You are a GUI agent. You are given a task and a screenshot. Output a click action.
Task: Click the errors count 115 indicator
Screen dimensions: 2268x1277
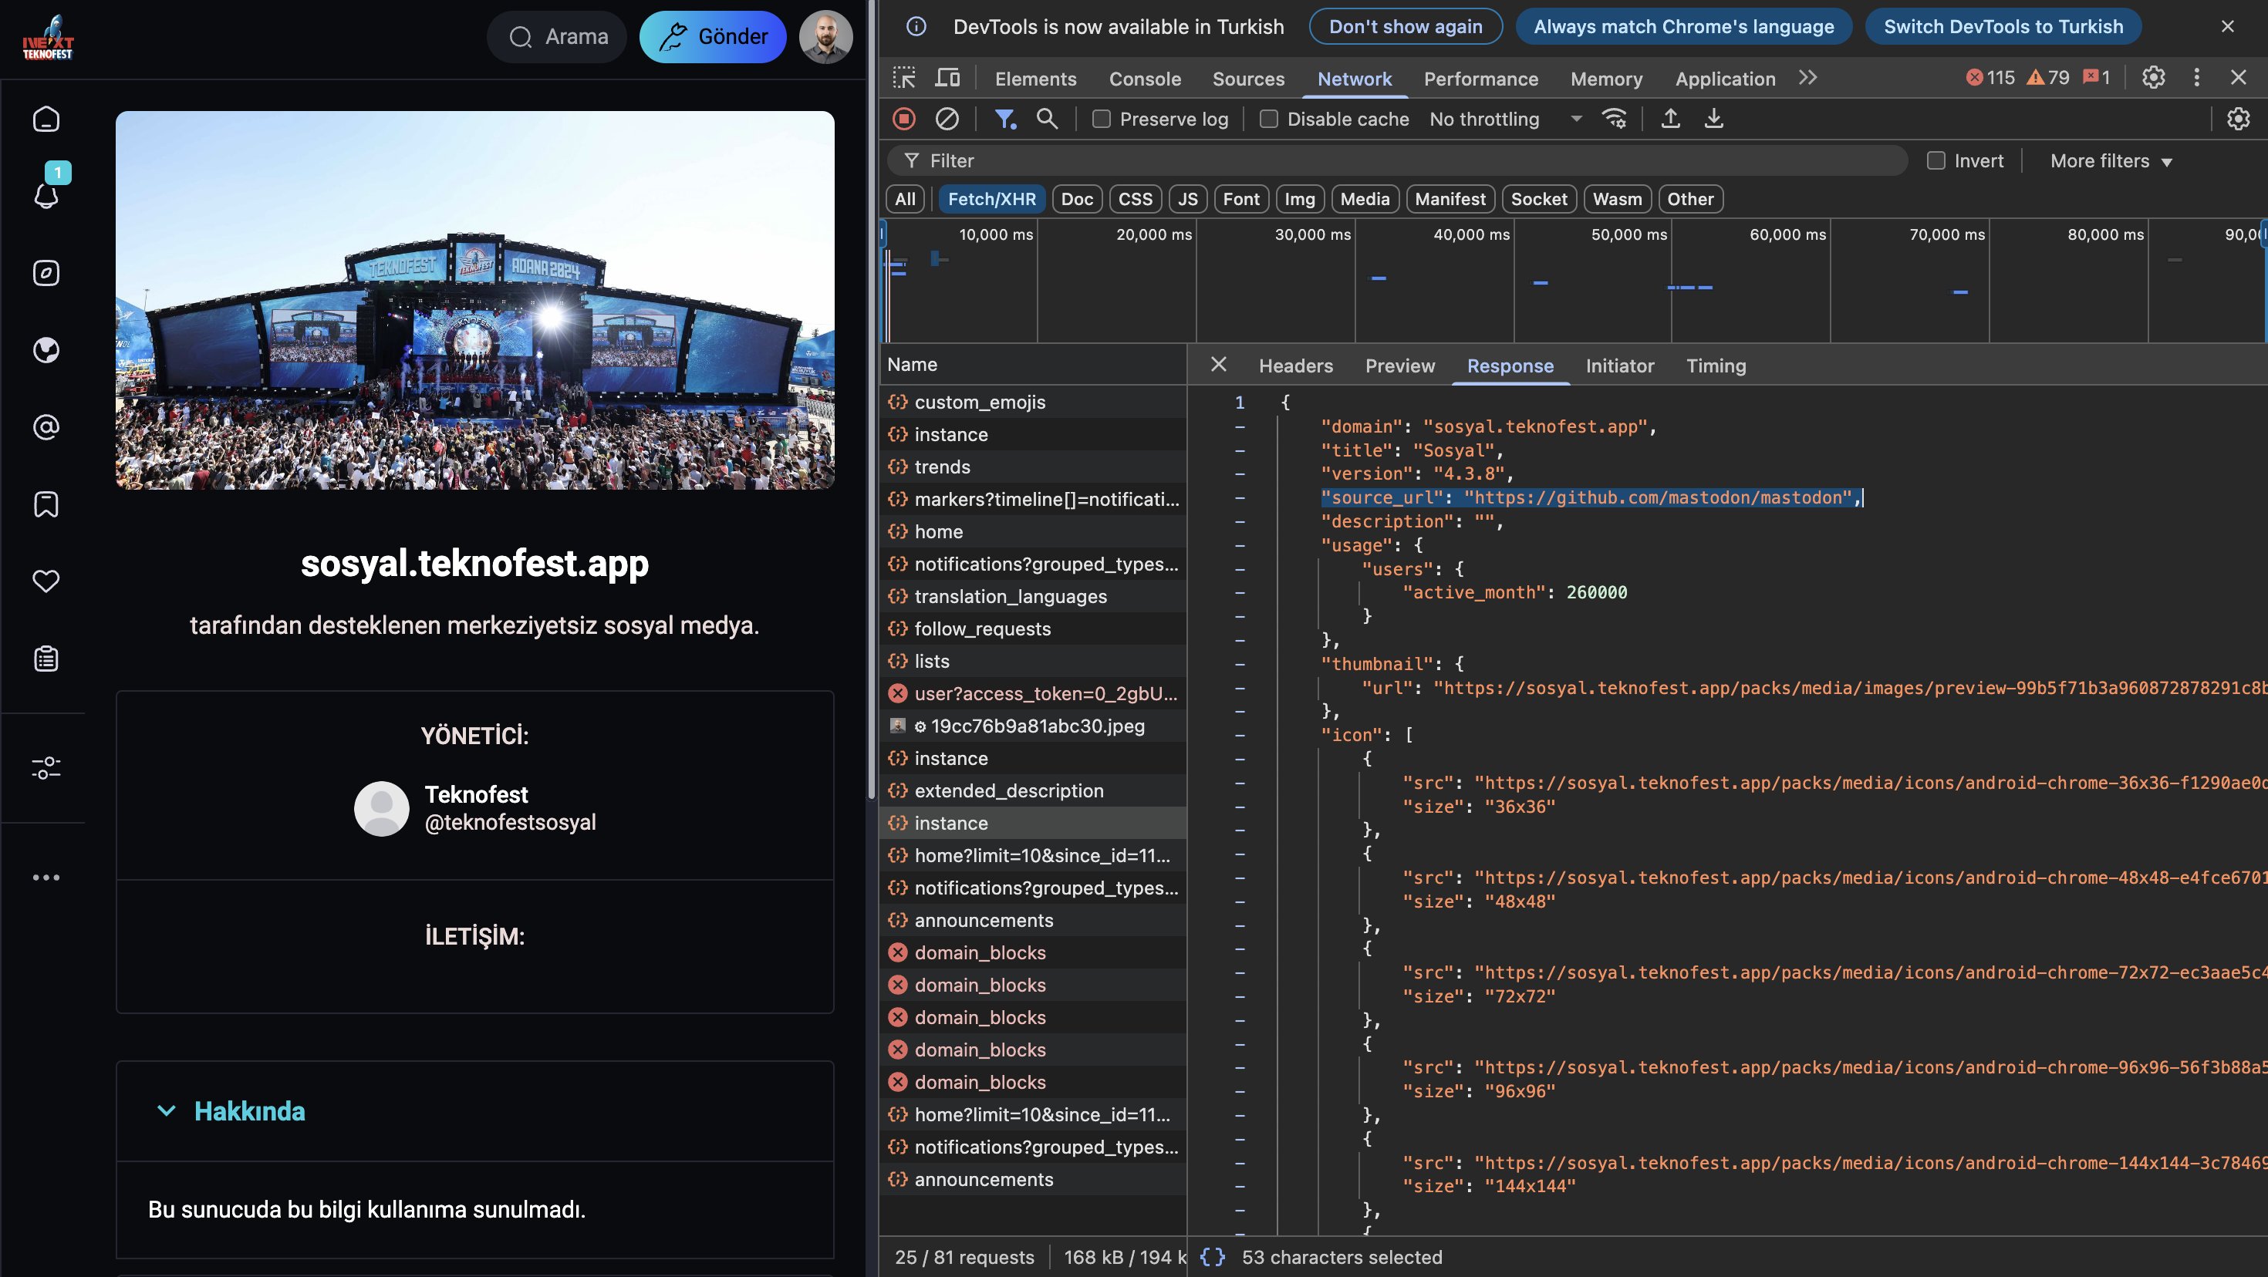pos(1990,77)
